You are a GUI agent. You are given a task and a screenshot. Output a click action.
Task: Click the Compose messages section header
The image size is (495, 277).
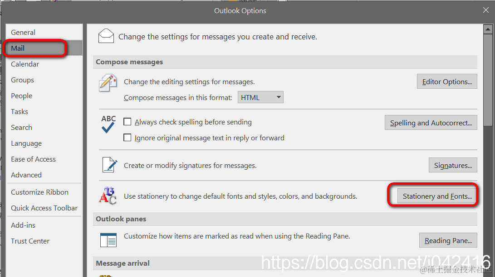285,62
